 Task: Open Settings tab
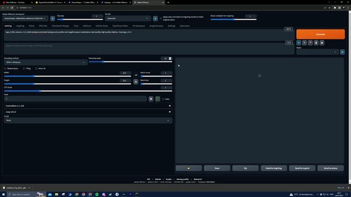(x=172, y=26)
